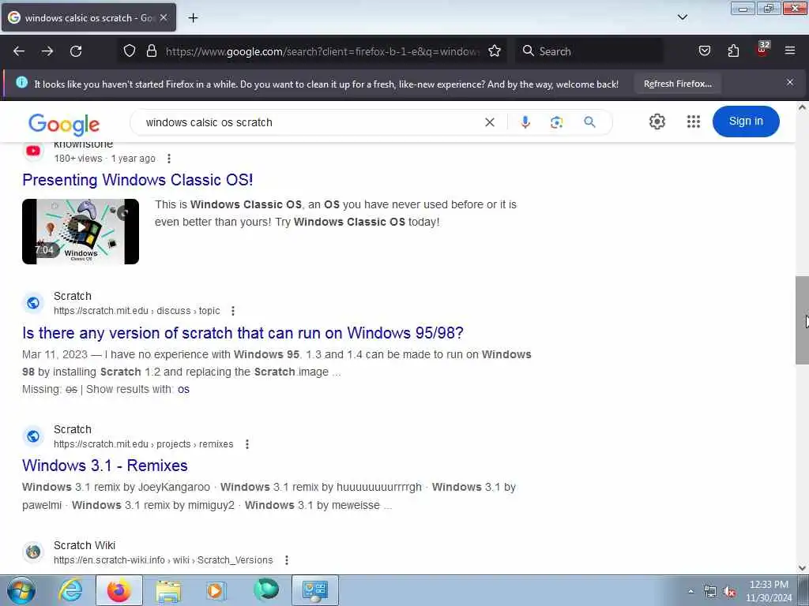
Task: Open the Windows 3.1 - Remixes link
Action: point(105,466)
